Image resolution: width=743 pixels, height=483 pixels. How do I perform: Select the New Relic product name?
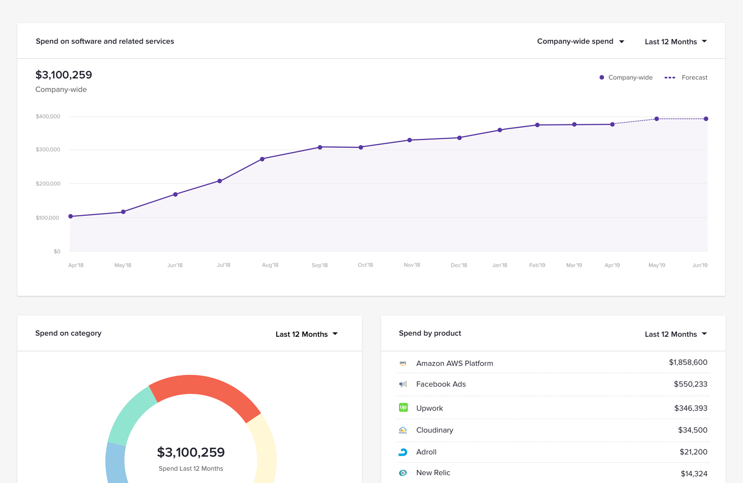[x=433, y=473]
